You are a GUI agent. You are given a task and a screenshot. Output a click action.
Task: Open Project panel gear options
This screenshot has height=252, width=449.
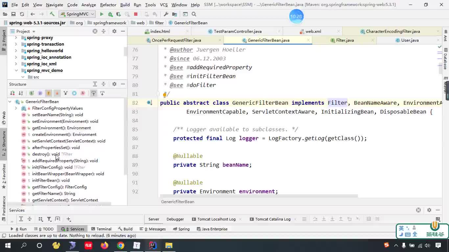click(114, 31)
